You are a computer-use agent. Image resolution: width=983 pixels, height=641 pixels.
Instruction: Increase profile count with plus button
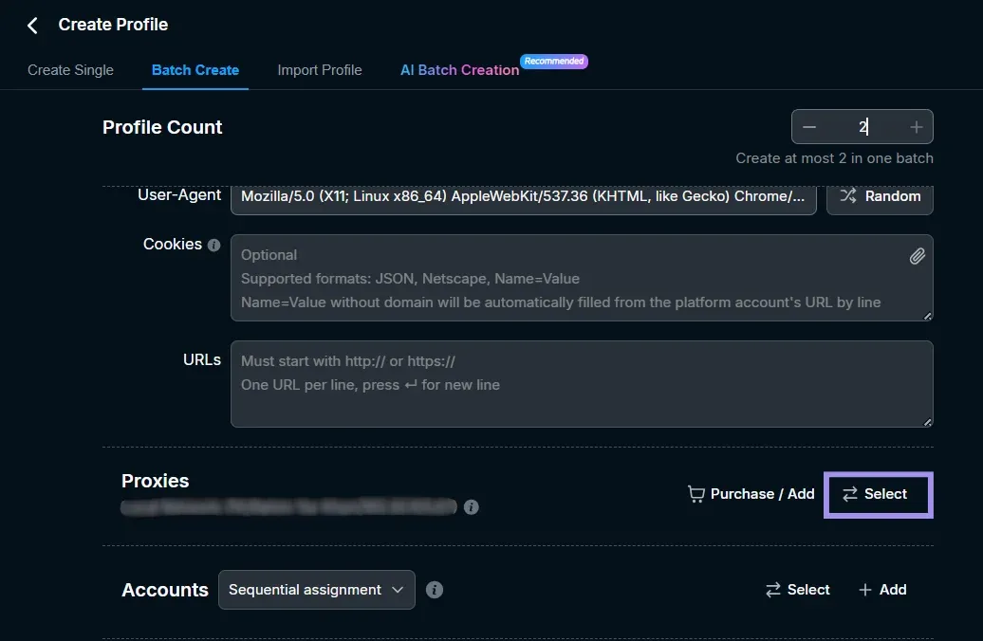(916, 127)
